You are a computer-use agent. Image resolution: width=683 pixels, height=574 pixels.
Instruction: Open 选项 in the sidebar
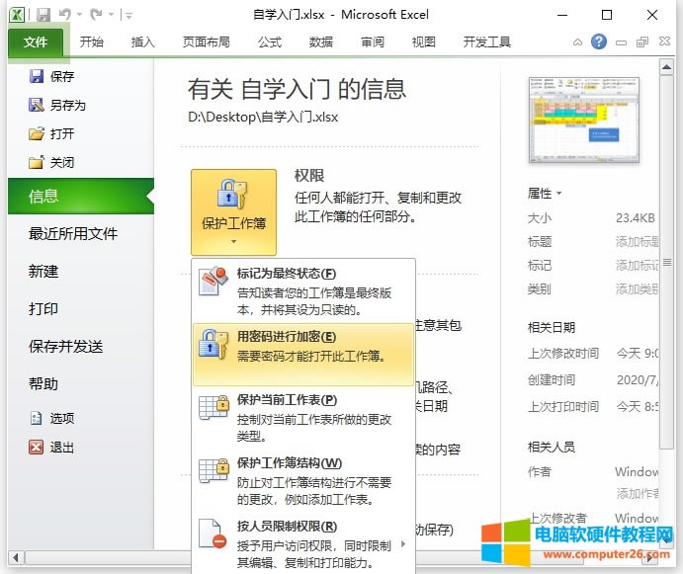tap(52, 418)
